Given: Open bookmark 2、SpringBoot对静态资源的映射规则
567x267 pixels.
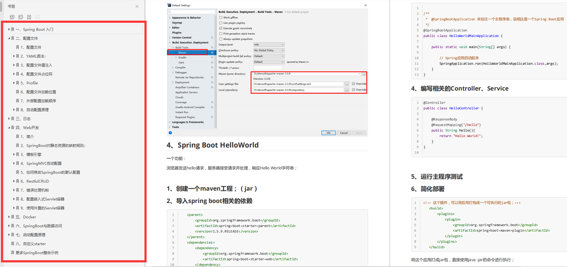Looking at the screenshot, I should coord(53,146).
